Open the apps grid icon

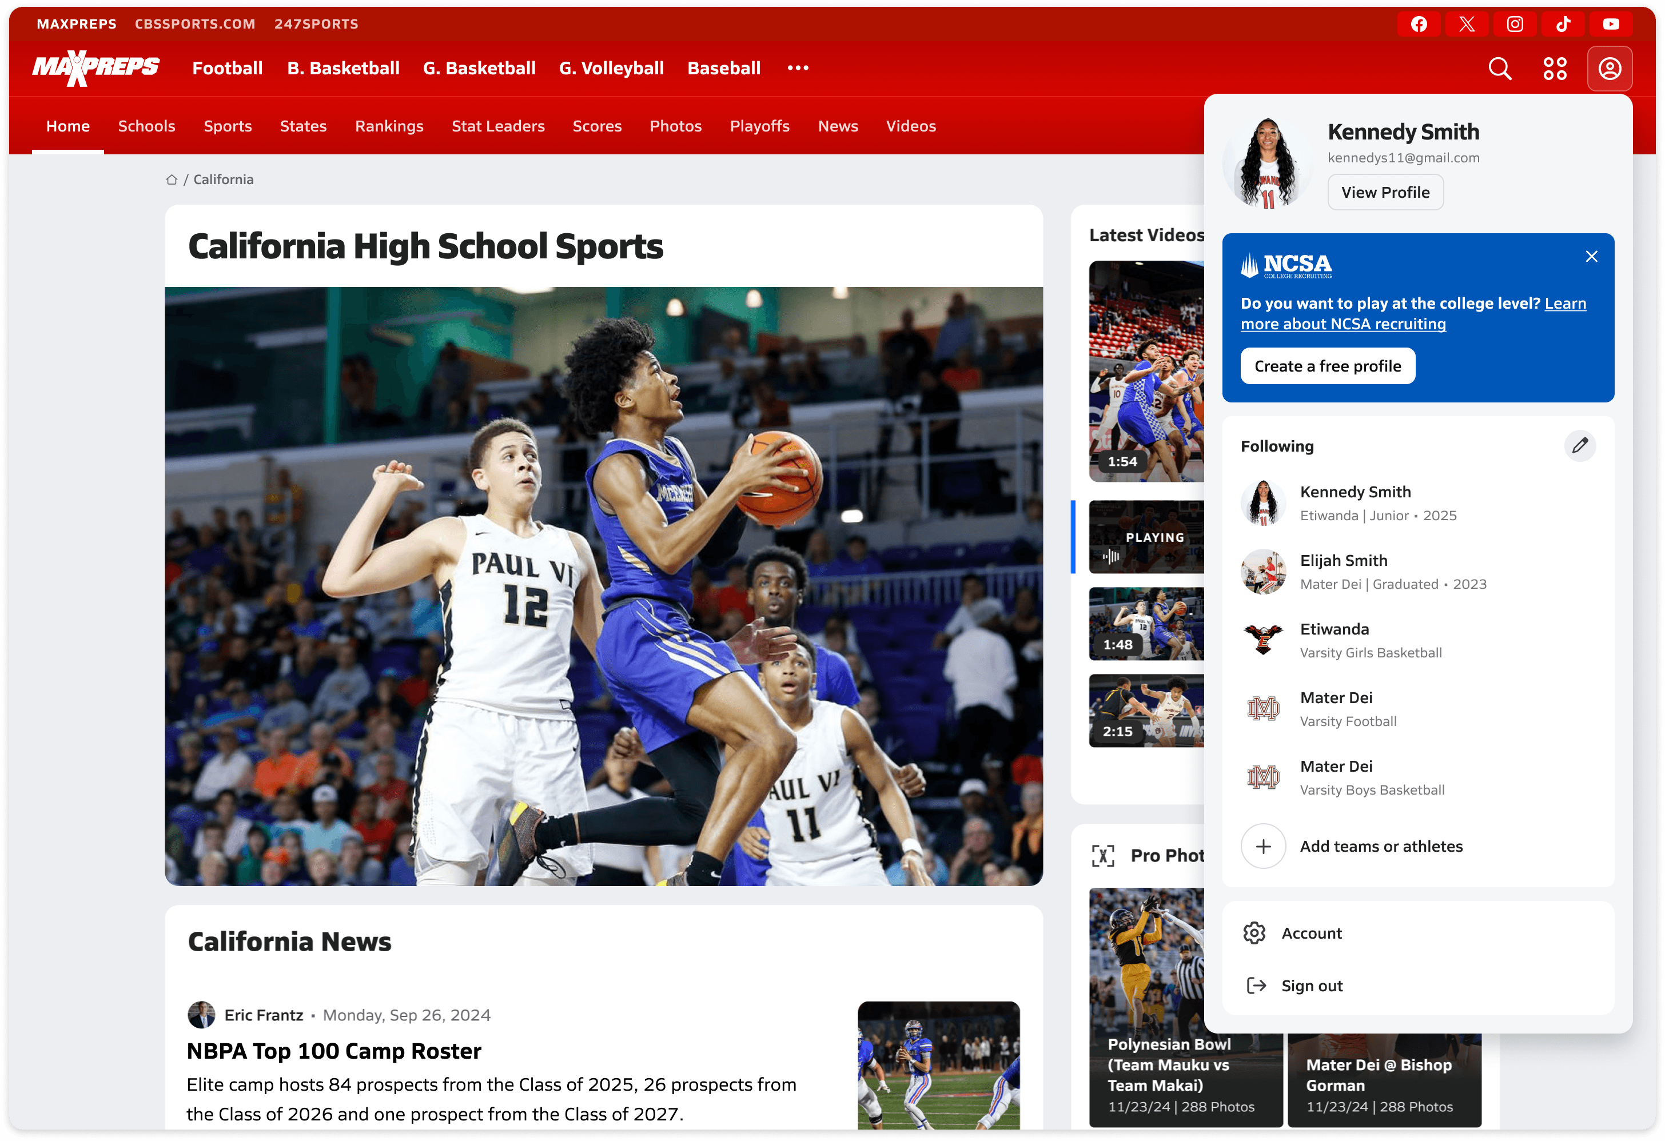pyautogui.click(x=1555, y=69)
